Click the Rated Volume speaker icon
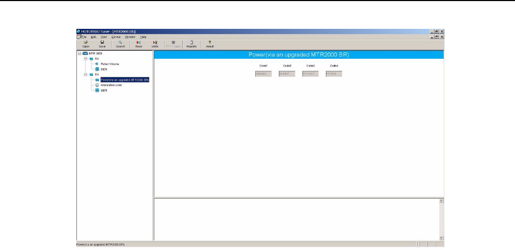This screenshot has width=515, height=250. click(97, 64)
